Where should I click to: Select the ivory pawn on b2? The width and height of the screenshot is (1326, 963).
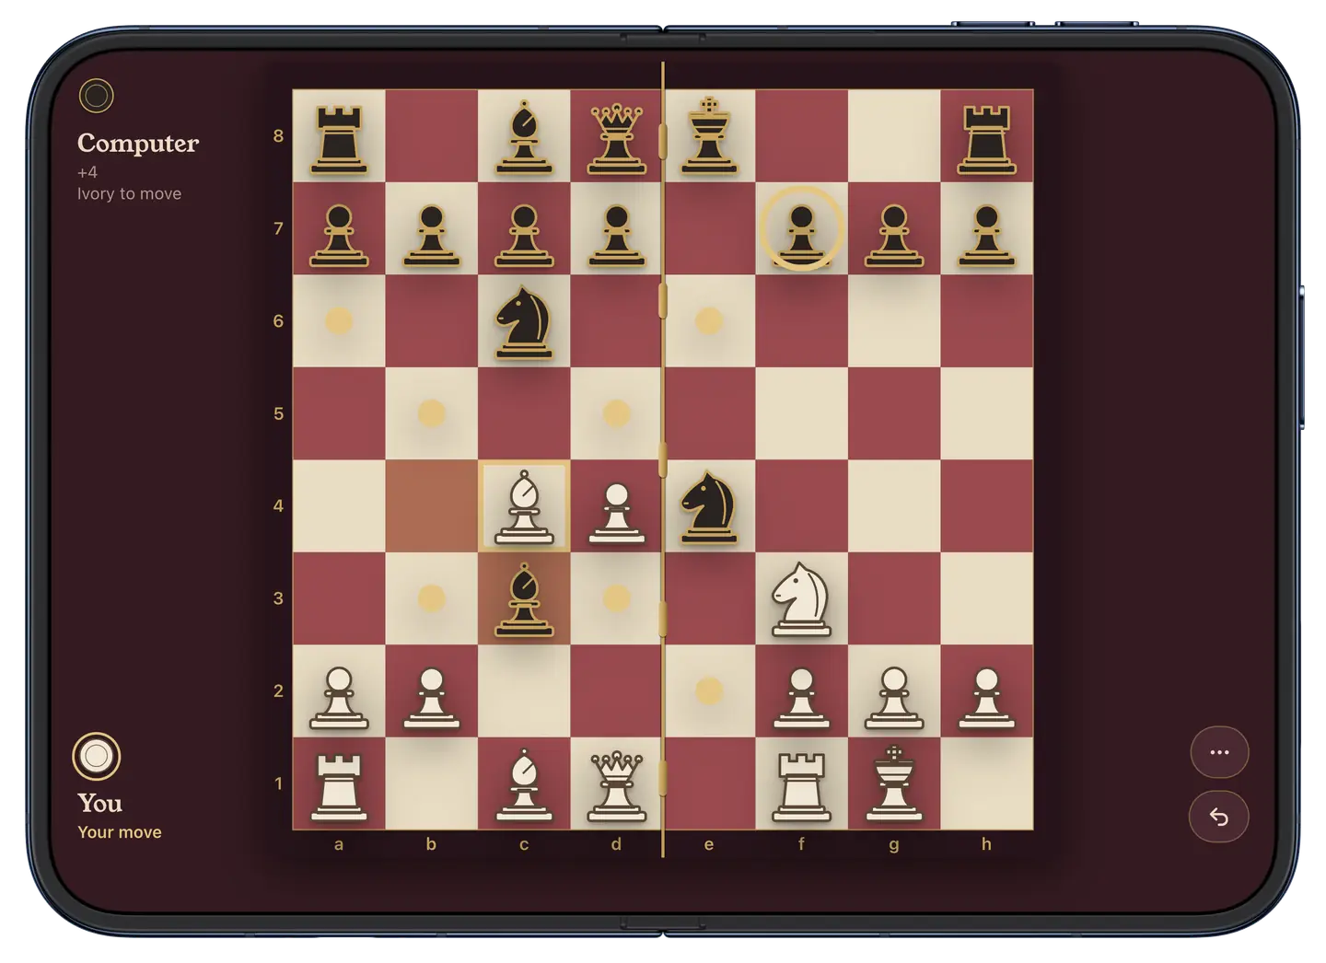point(431,698)
